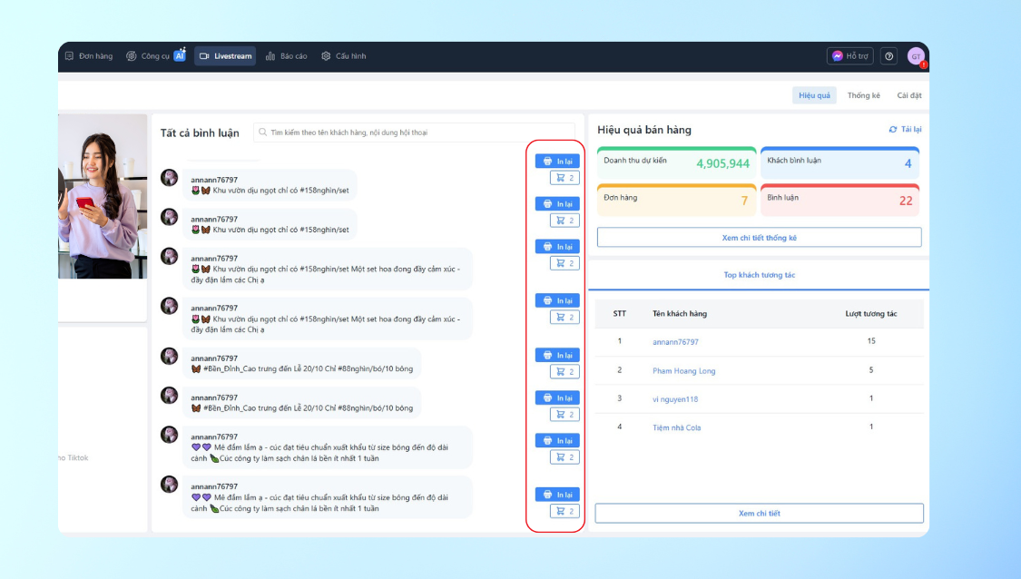Click the help question mark icon

coord(888,56)
